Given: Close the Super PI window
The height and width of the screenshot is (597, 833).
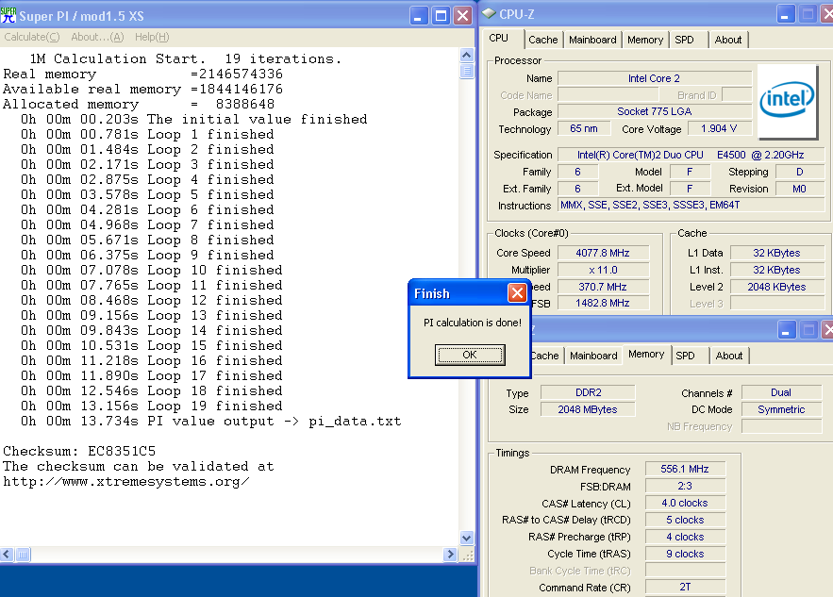Looking at the screenshot, I should [463, 16].
